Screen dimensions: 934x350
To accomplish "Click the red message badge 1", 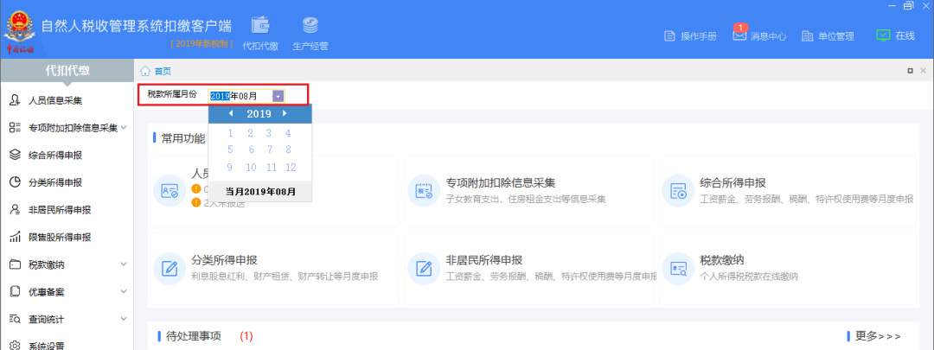I will click(740, 28).
